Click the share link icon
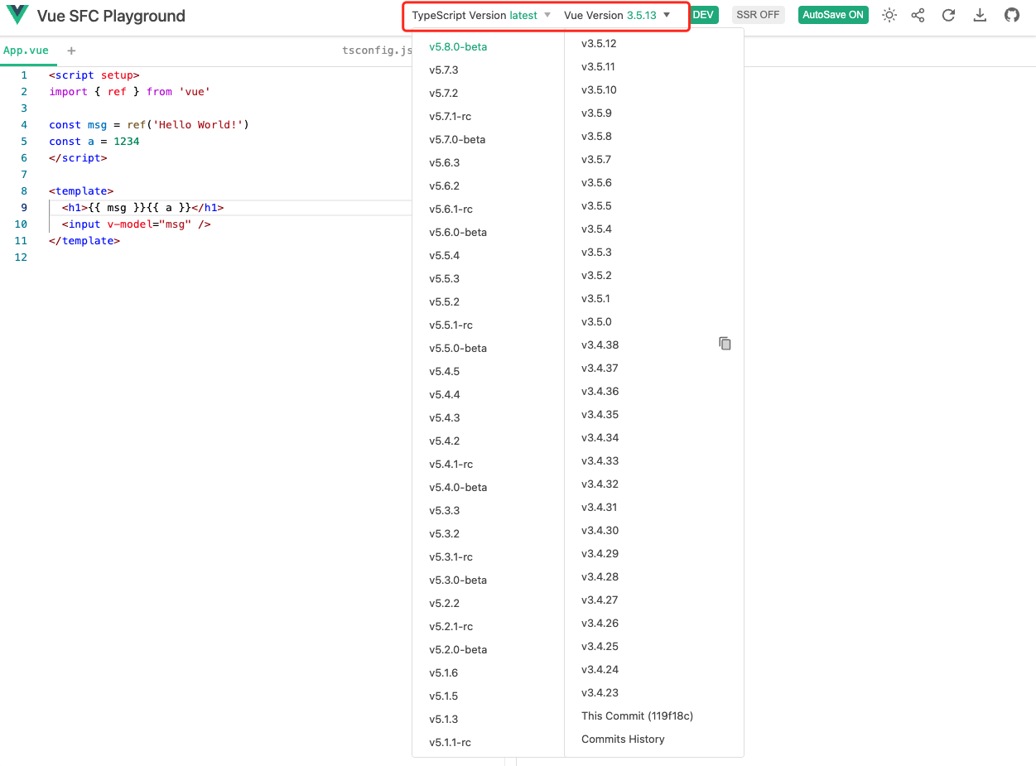Screen dimensions: 1036x766 tap(918, 15)
